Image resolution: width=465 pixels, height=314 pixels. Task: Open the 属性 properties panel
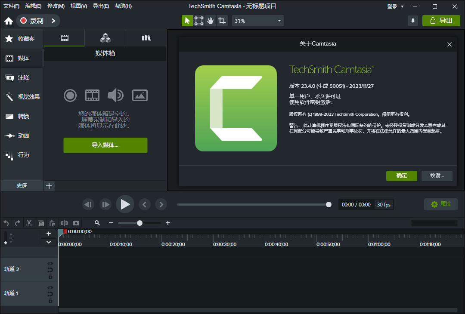441,204
